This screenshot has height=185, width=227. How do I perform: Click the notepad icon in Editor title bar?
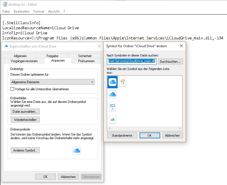5,4
